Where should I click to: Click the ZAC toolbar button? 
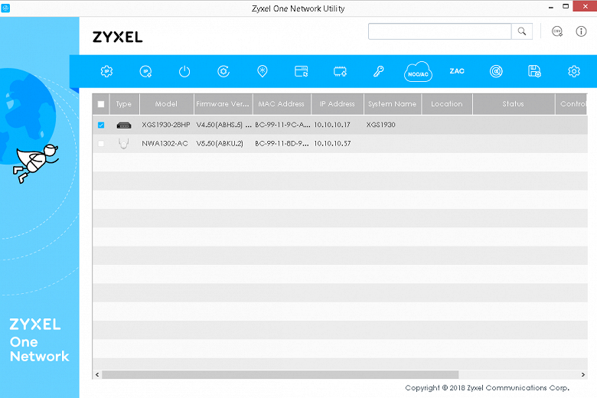click(x=457, y=71)
